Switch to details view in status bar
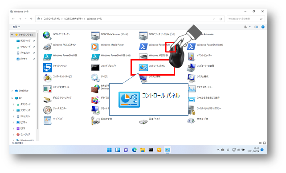The image size is (286, 173). 260,143
